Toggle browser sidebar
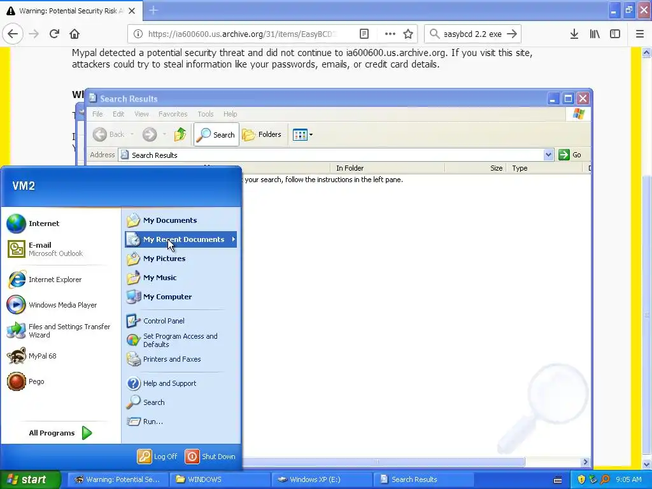The height and width of the screenshot is (489, 652). click(615, 34)
